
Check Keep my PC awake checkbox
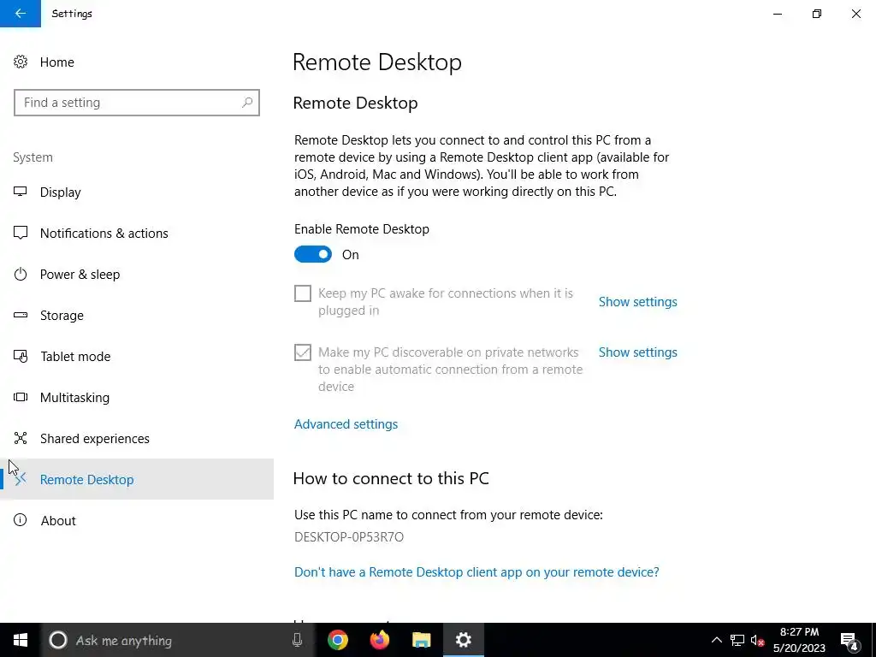(303, 293)
